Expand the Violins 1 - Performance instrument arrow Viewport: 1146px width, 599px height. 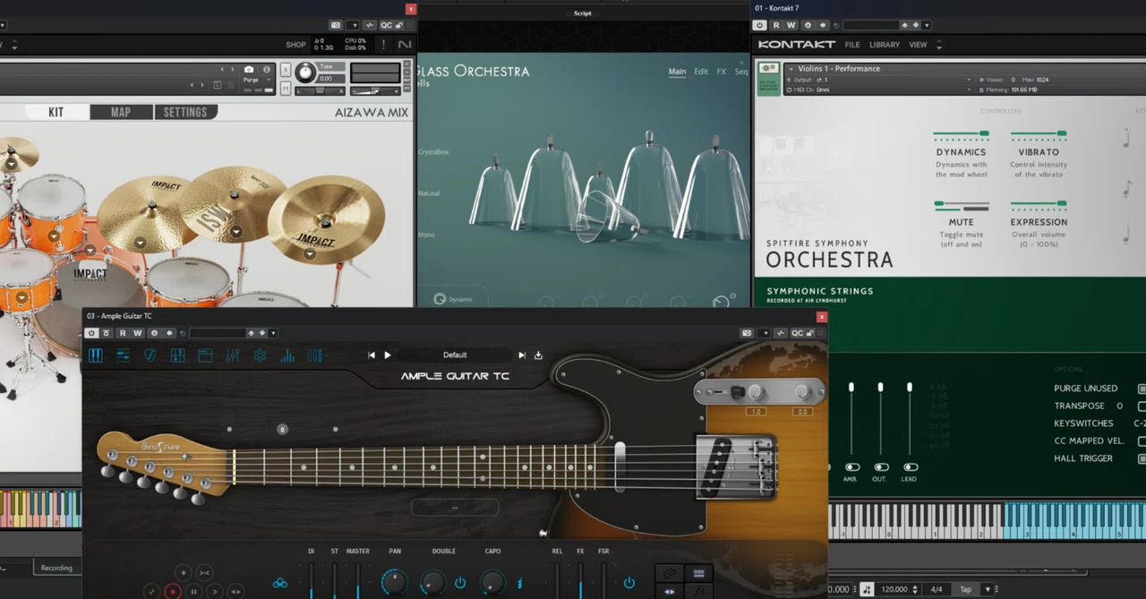click(791, 69)
